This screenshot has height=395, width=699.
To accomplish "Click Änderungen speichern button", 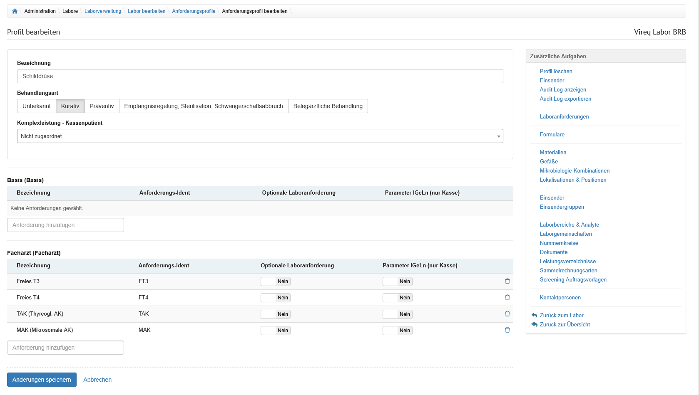I will coord(42,380).
